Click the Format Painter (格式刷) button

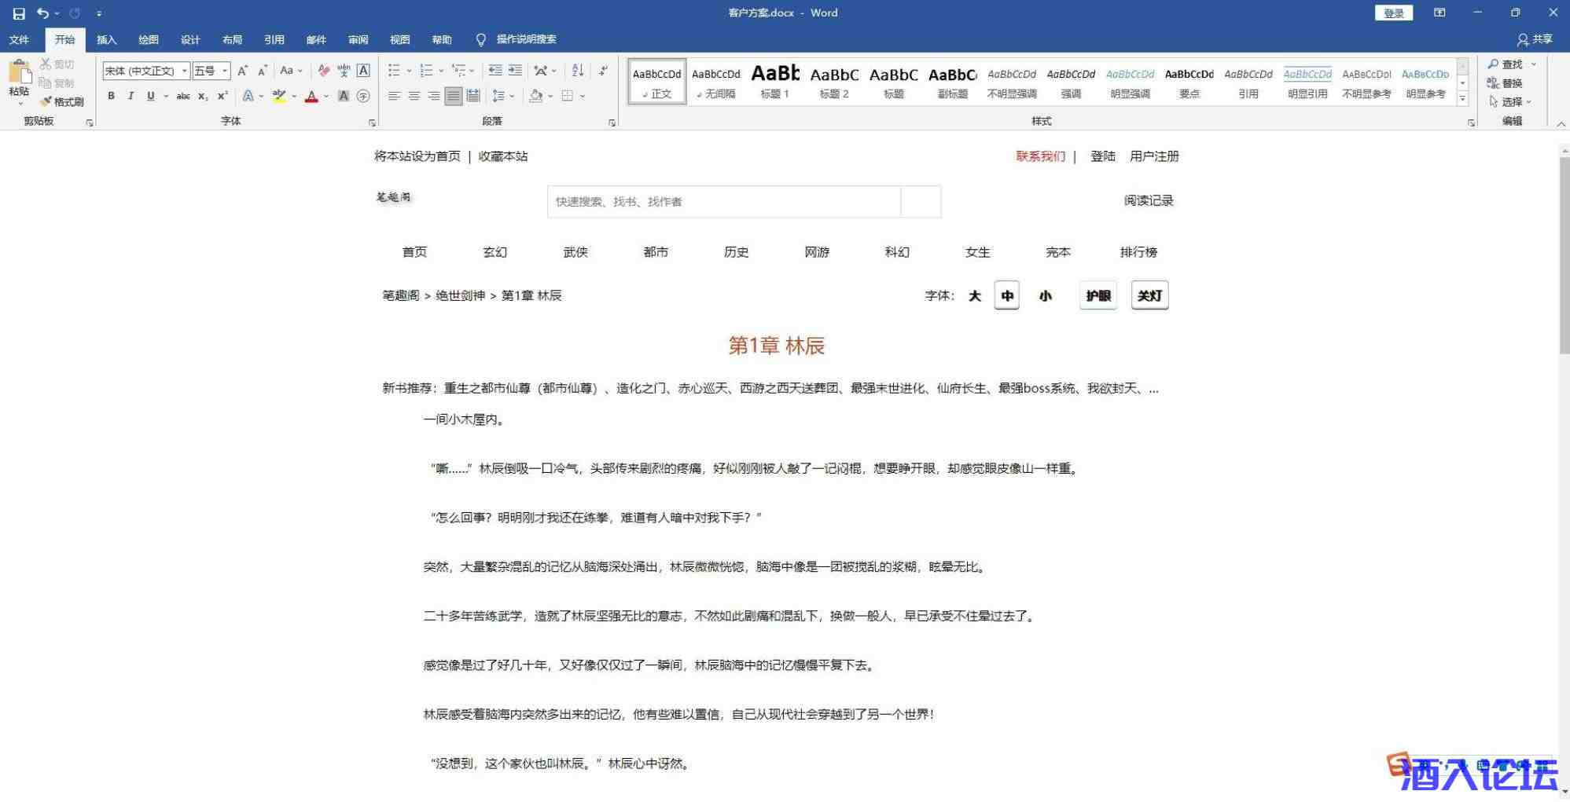point(62,101)
